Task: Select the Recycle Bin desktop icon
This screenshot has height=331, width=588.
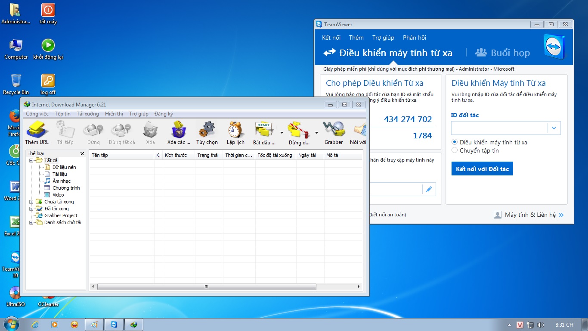Action: [x=16, y=84]
